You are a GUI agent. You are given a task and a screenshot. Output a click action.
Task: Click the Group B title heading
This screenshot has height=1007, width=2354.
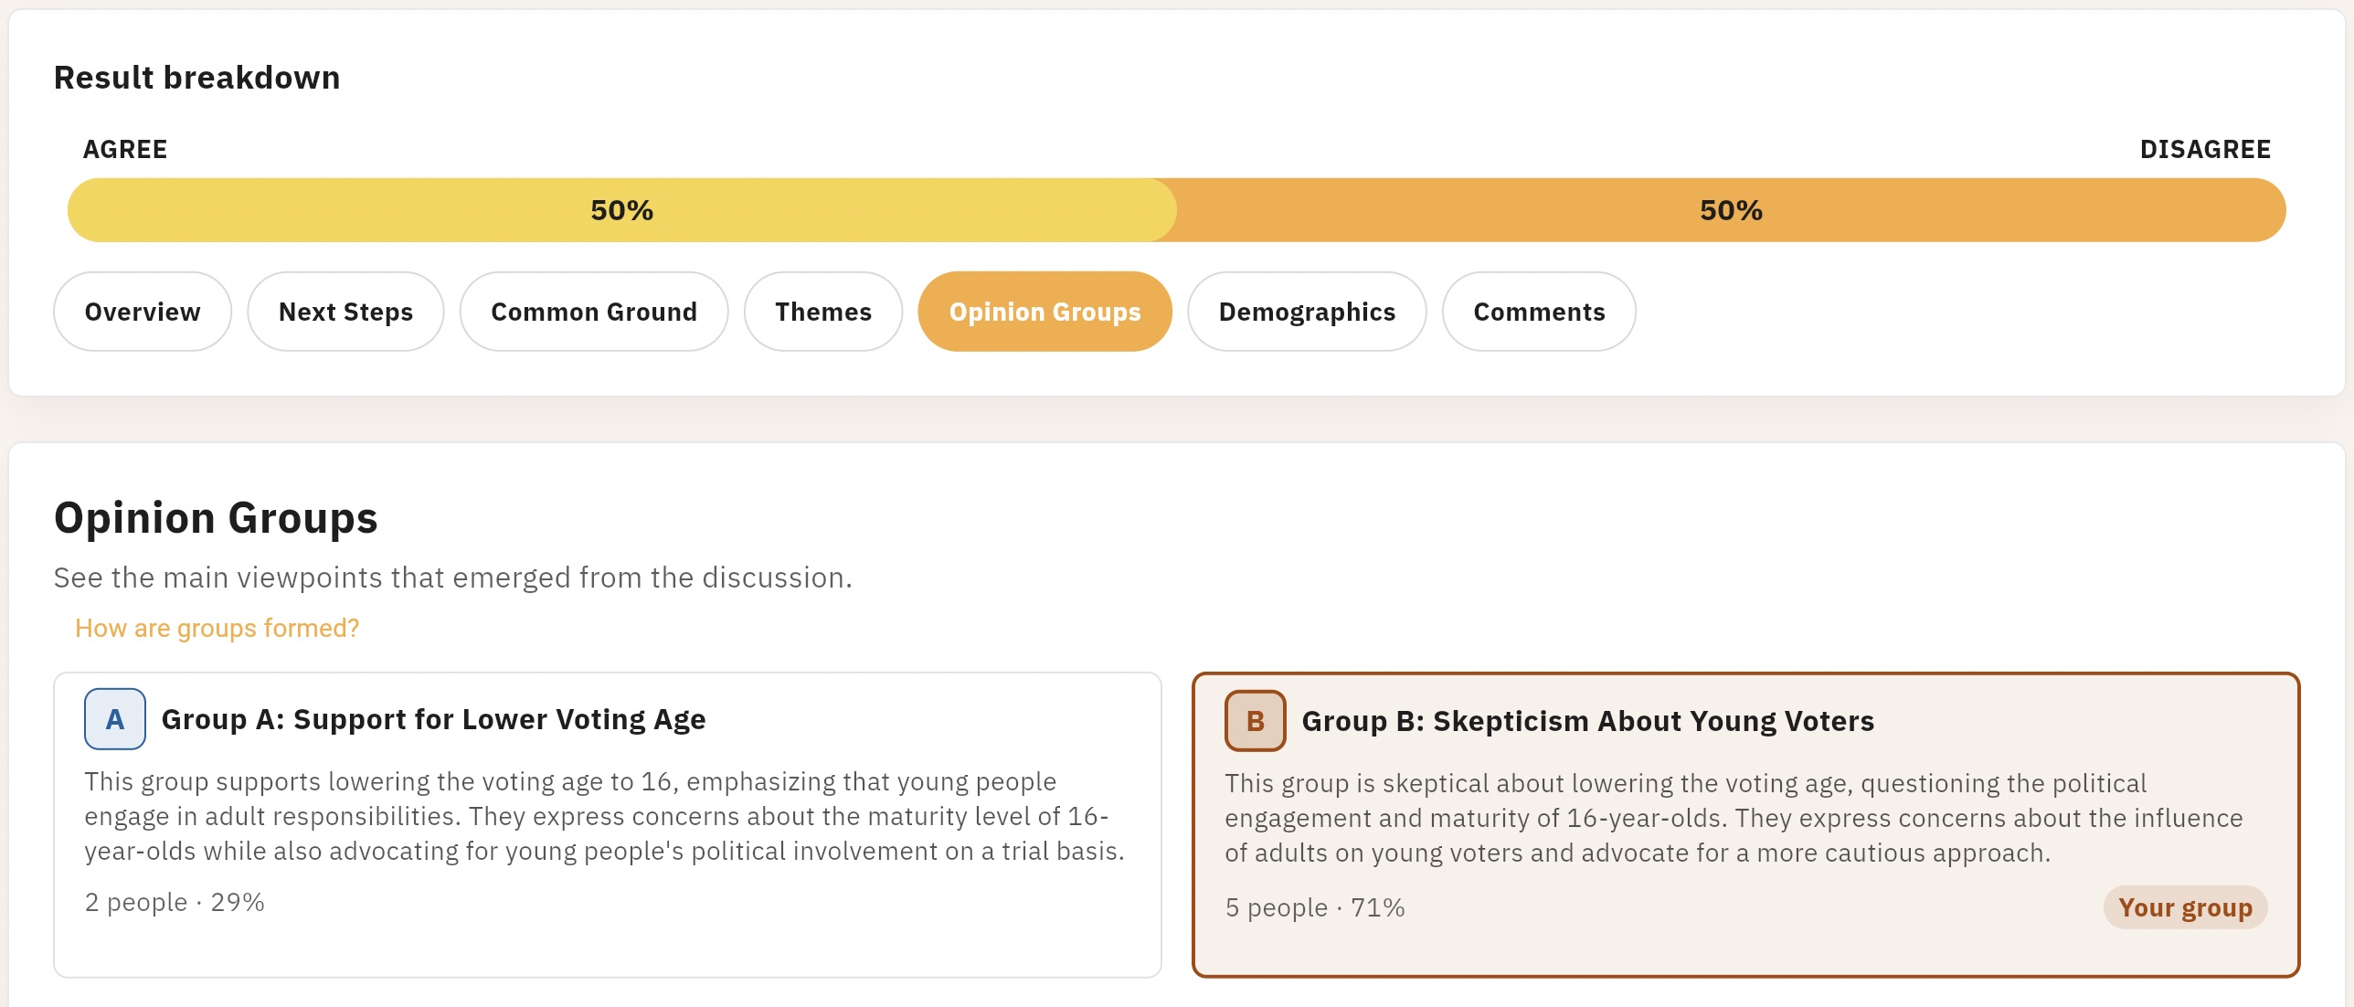pyautogui.click(x=1587, y=721)
